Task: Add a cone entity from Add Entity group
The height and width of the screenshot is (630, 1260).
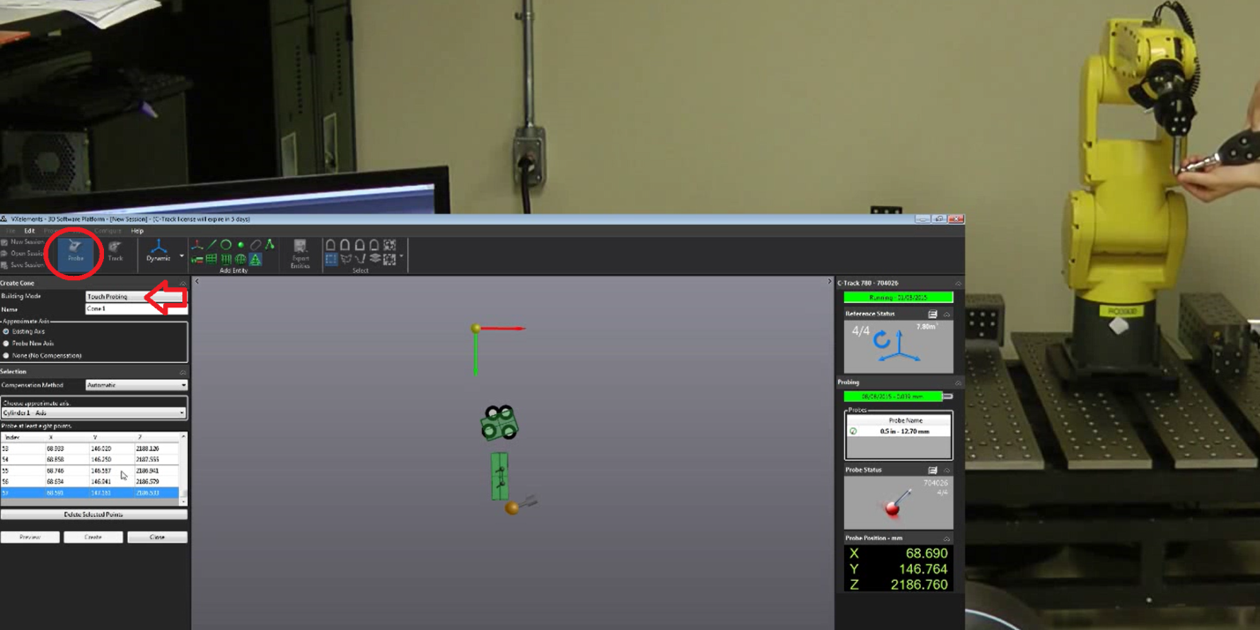Action: 256,259
